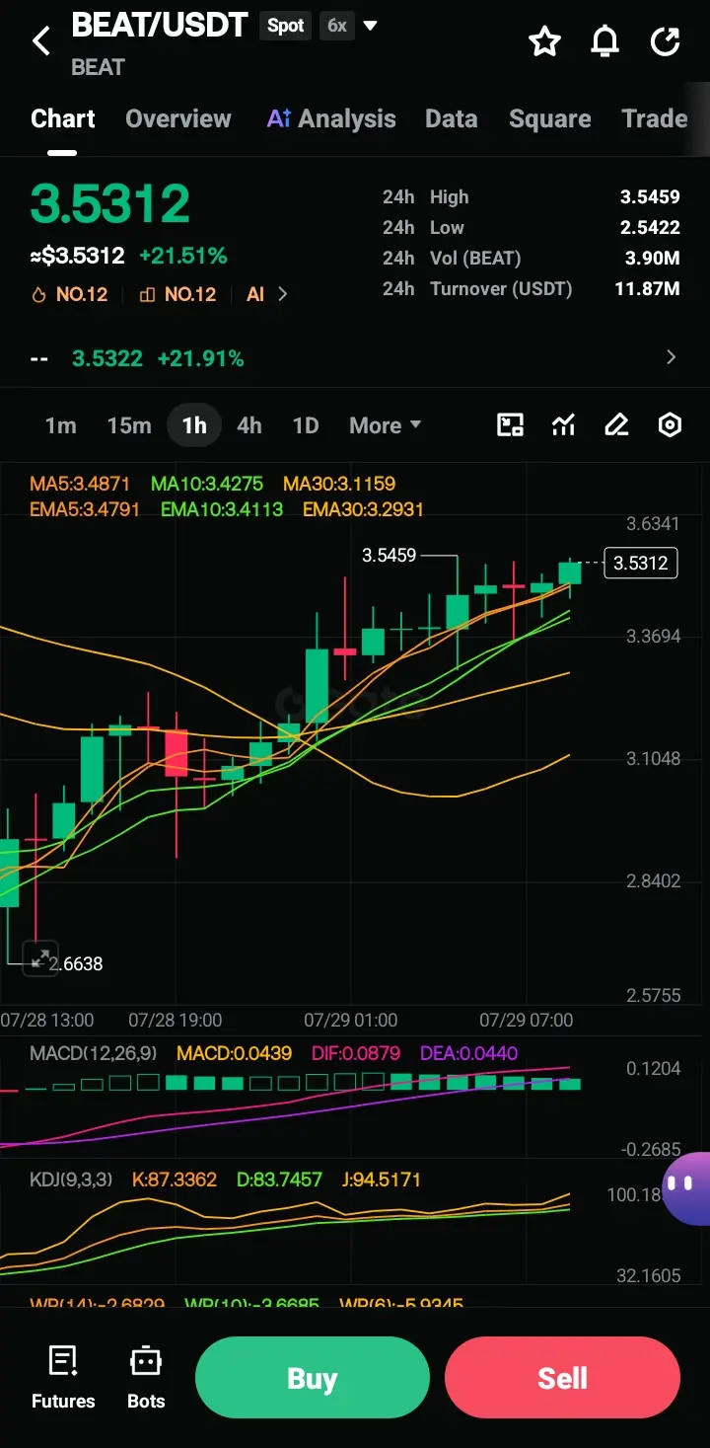
Task: Tap the MA5:3.4871 indicator label
Action: pos(80,484)
